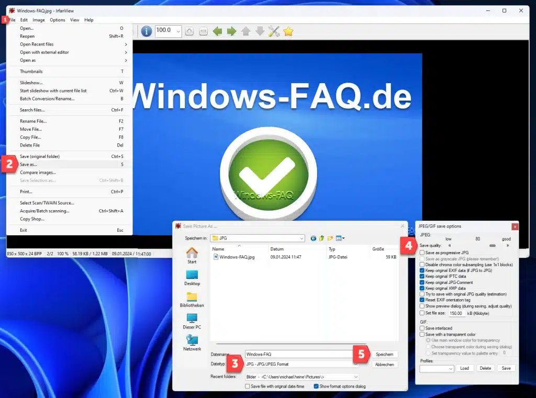Enable Show preview dialog during saving
Screen dimensions: 536x398
pos(422,306)
